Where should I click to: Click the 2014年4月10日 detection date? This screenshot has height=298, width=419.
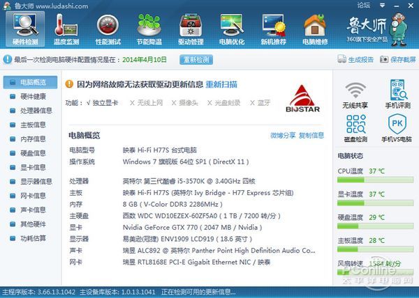145,59
